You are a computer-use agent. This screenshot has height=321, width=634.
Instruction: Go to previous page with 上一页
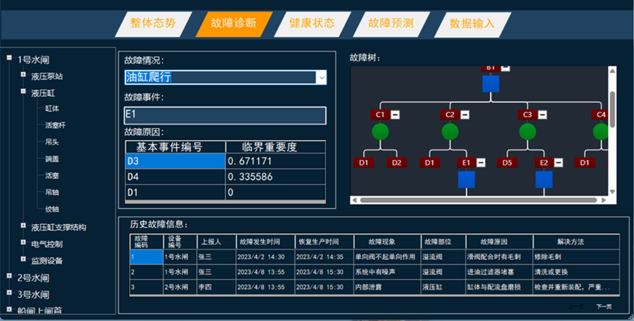[576, 307]
